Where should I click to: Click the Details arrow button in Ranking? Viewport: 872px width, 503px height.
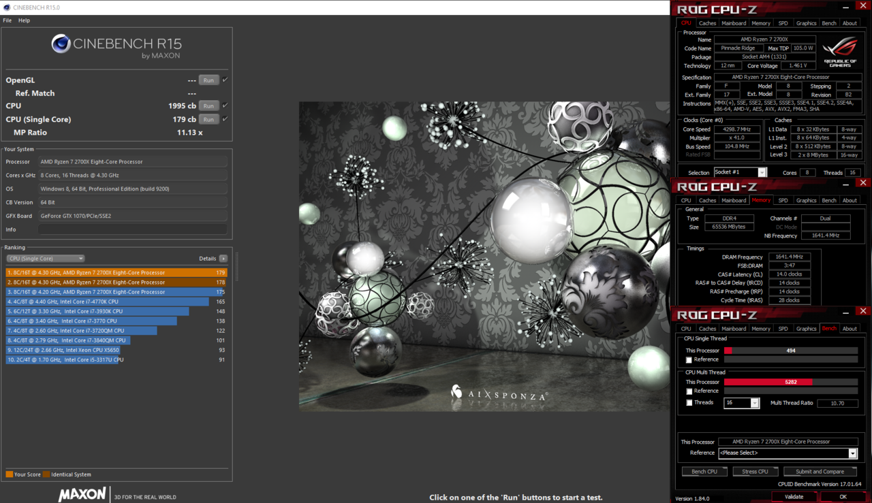223,259
